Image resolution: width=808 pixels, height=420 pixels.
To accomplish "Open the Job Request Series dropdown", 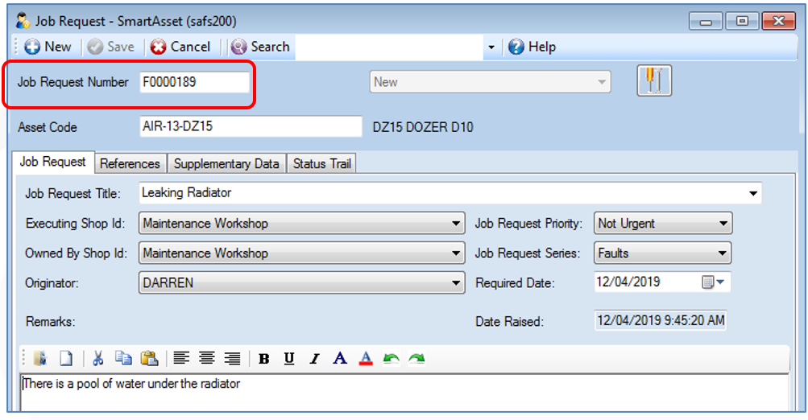I will coord(663,253).
